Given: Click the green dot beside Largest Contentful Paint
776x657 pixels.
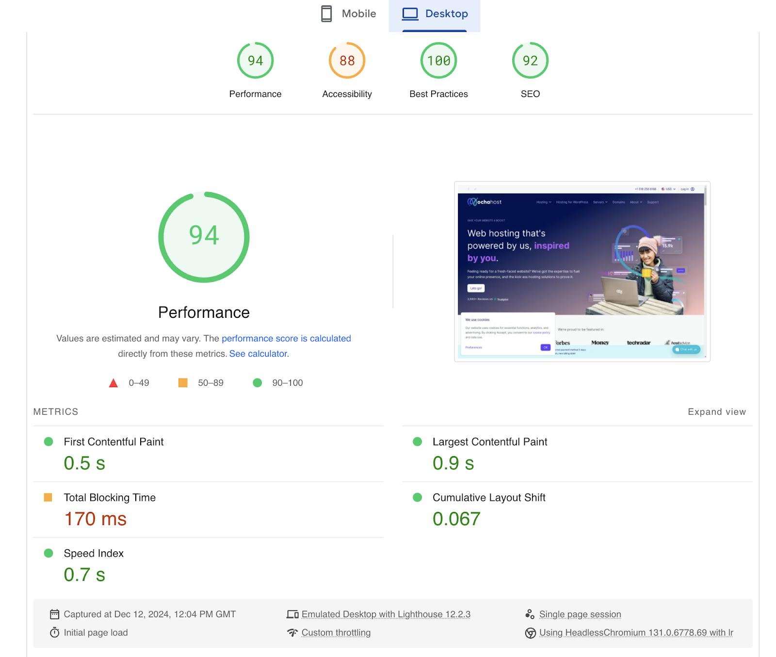Looking at the screenshot, I should click(417, 442).
